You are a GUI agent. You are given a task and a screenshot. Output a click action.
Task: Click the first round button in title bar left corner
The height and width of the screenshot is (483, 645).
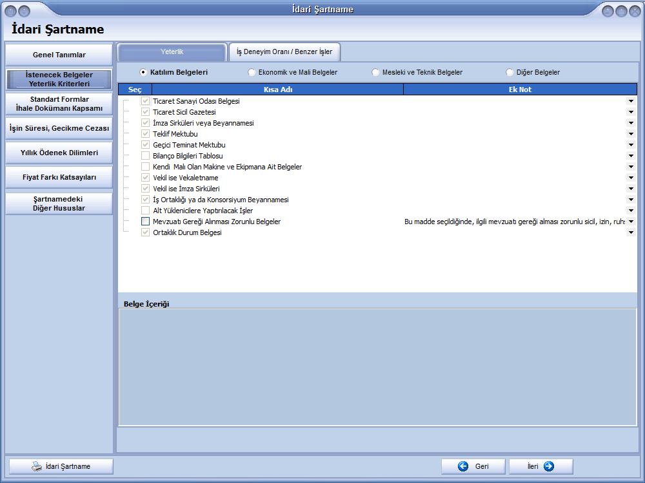pos(11,11)
